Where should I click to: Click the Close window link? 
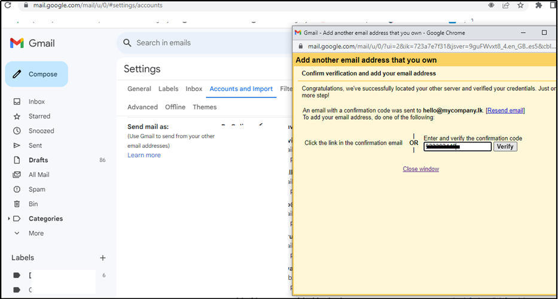420,169
